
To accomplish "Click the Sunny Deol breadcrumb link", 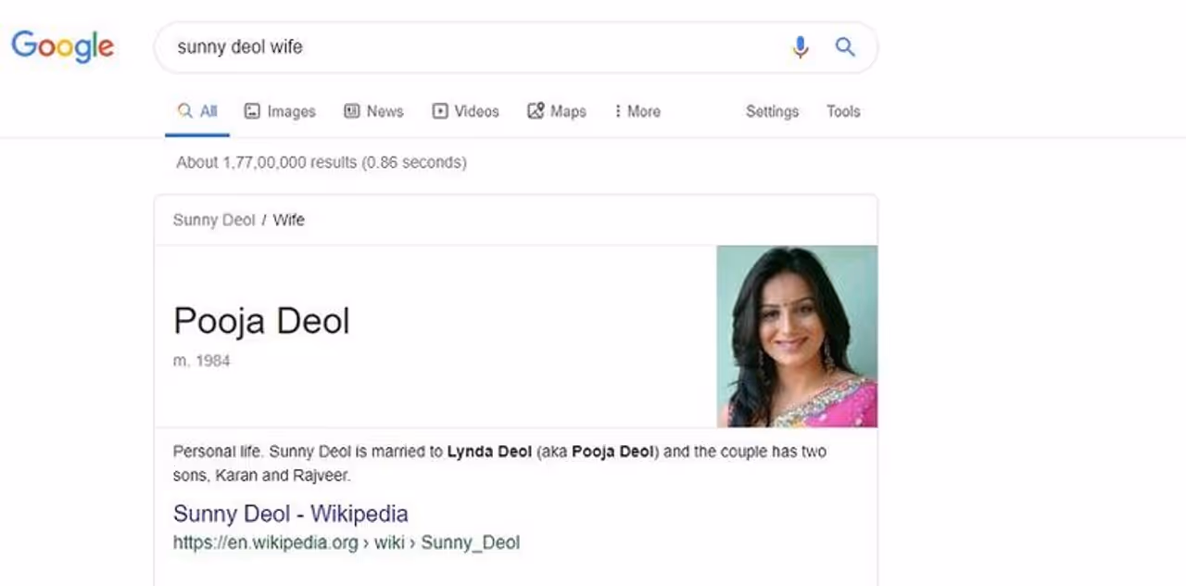I will coord(213,220).
